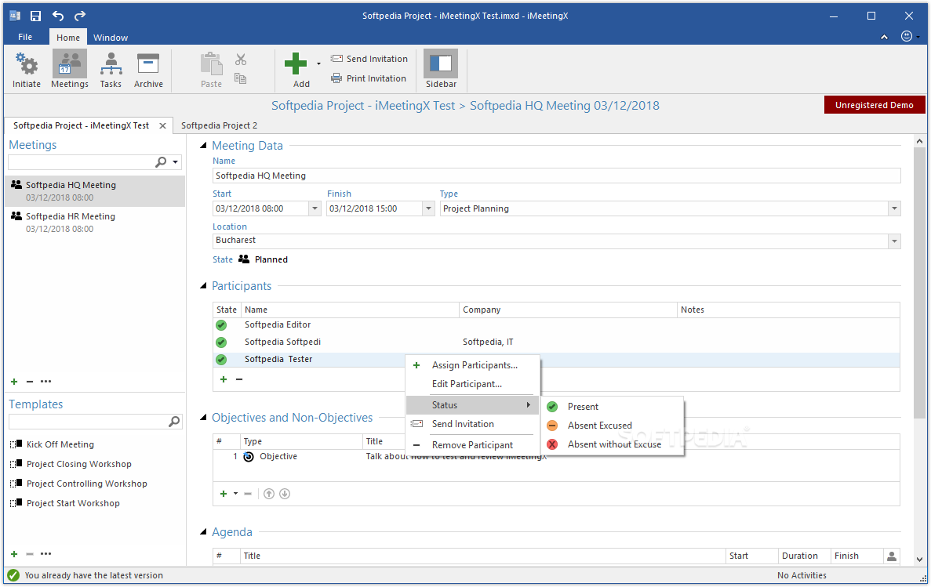Move objective up with the arrow icon
The width and height of the screenshot is (931, 587).
coord(269,494)
